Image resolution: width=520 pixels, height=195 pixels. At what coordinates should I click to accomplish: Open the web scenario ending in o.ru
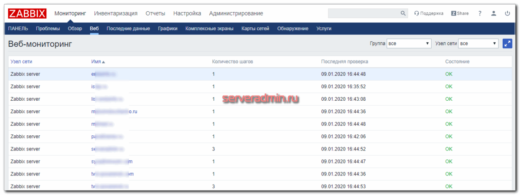click(114, 112)
